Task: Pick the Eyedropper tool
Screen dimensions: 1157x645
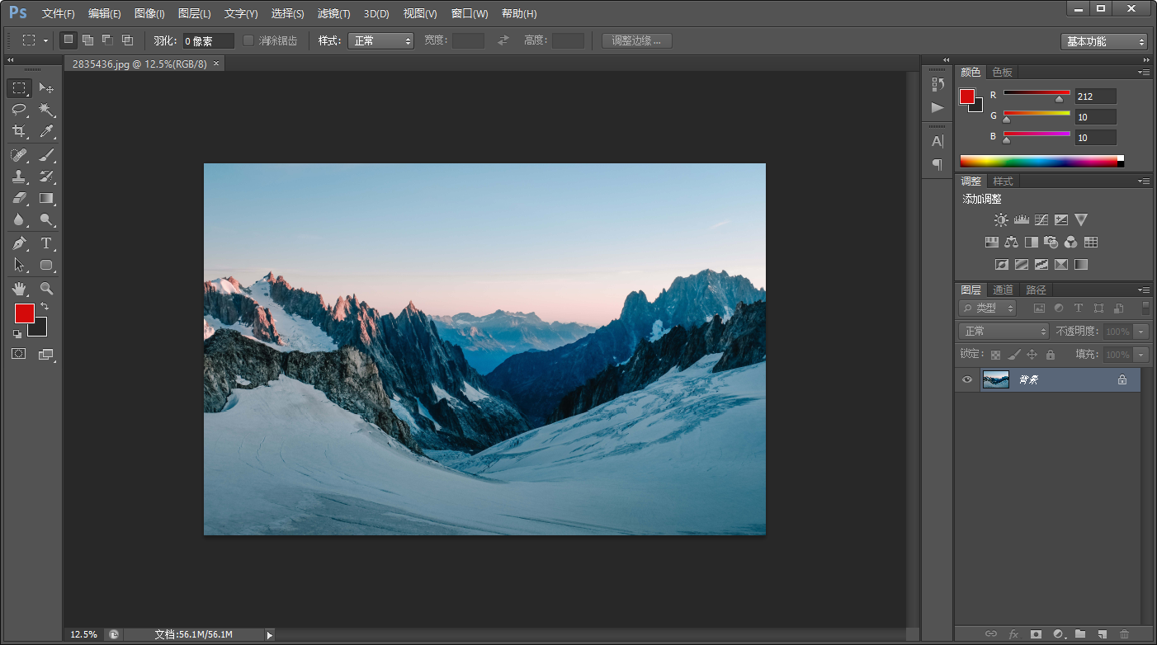Action: tap(47, 131)
